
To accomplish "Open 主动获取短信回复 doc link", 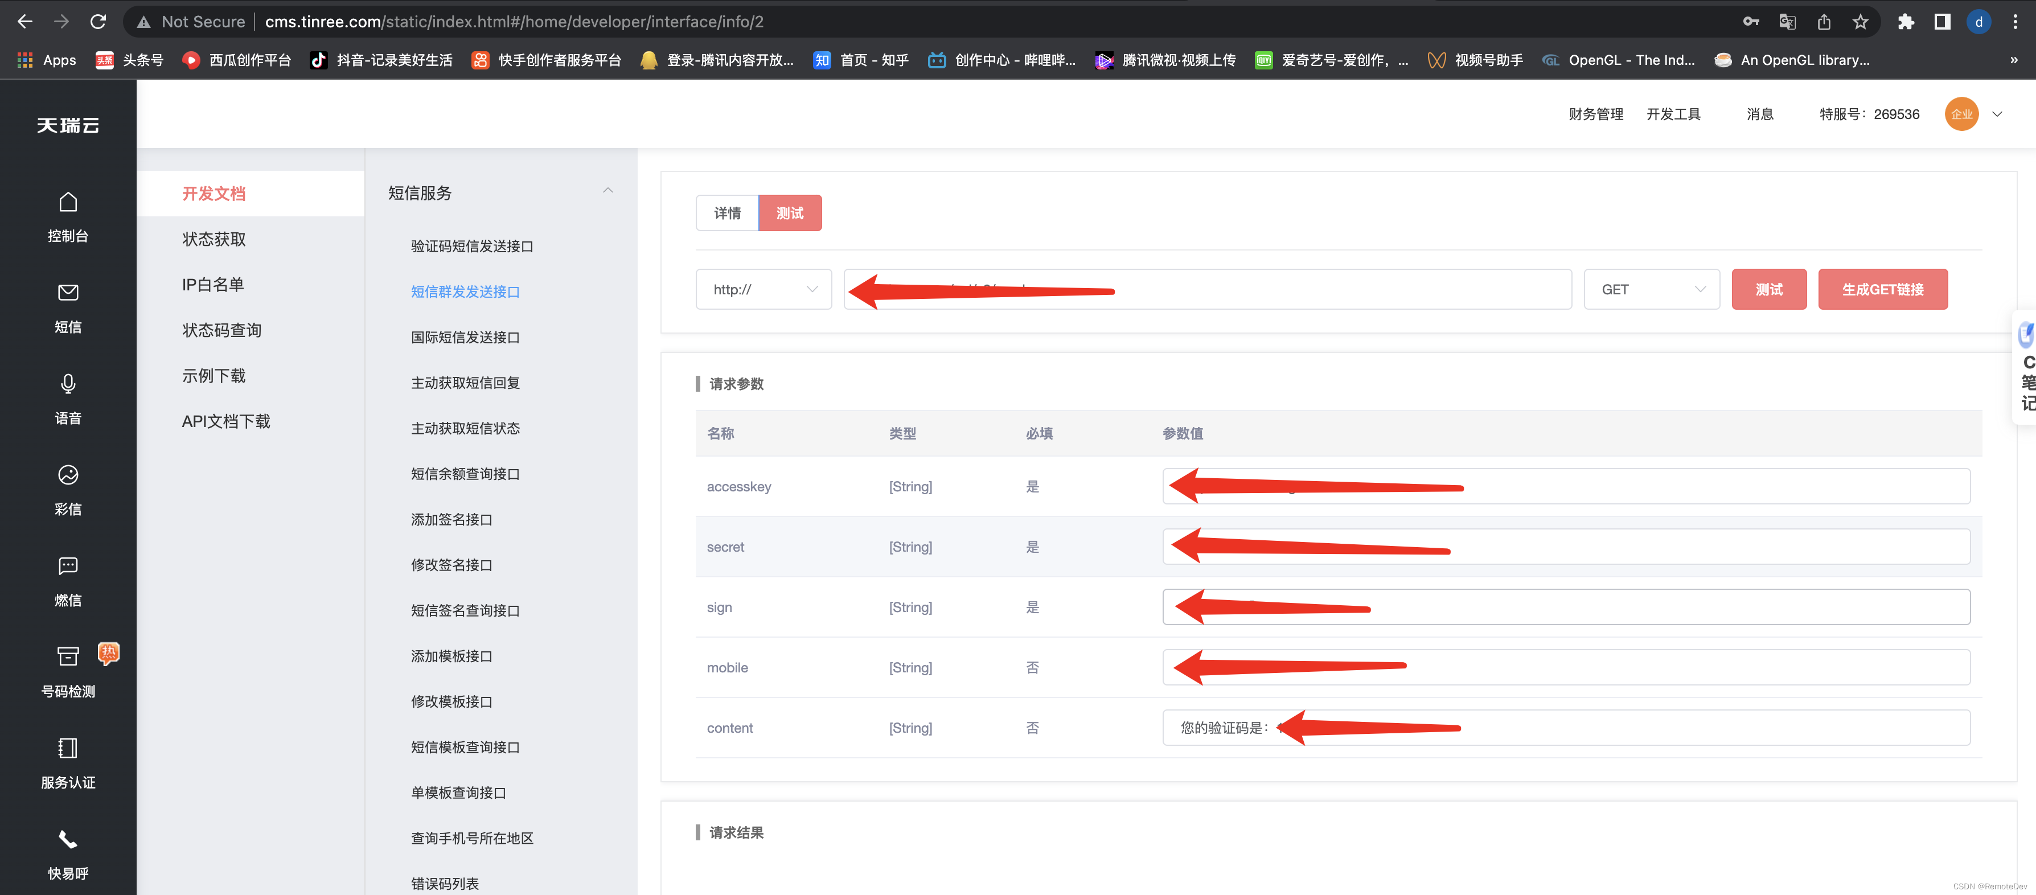I will [466, 383].
